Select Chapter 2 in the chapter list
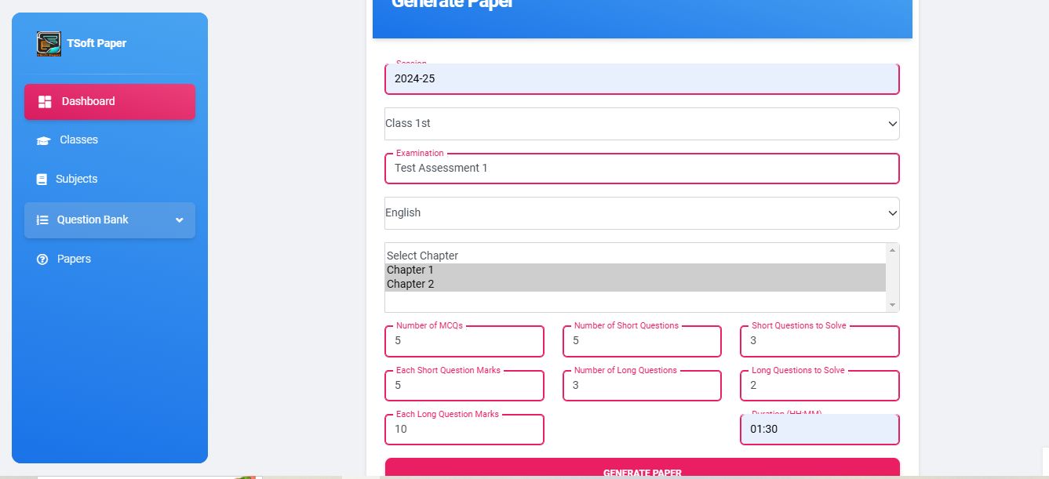The image size is (1049, 479). (x=410, y=285)
